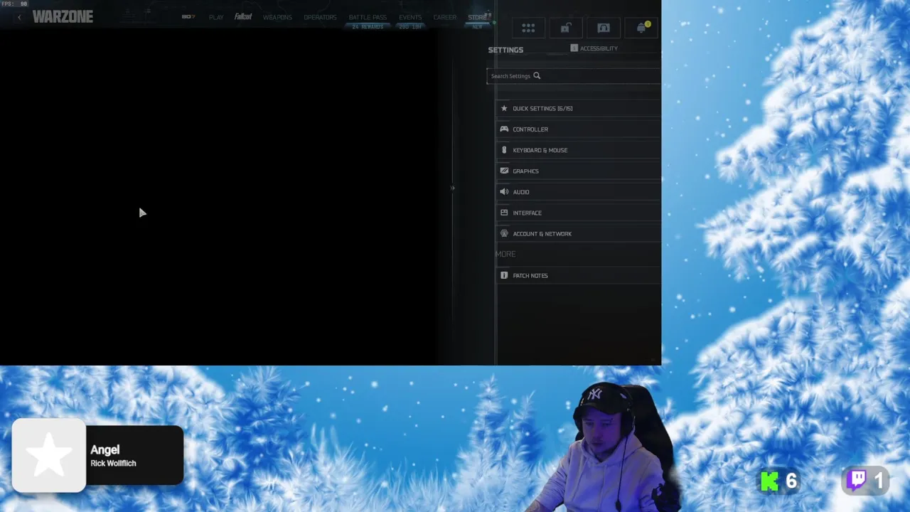
Task: Click the Kick follower counter icon
Action: pos(769,481)
